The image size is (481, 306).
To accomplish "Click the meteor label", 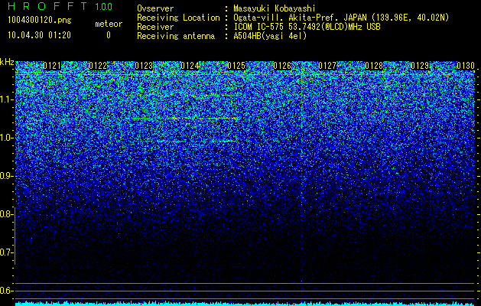I will [x=109, y=24].
